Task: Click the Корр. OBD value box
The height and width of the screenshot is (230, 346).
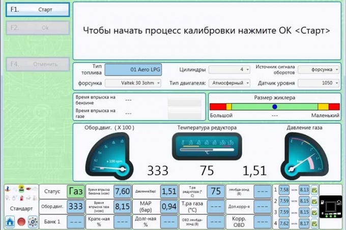Action: coord(263,222)
